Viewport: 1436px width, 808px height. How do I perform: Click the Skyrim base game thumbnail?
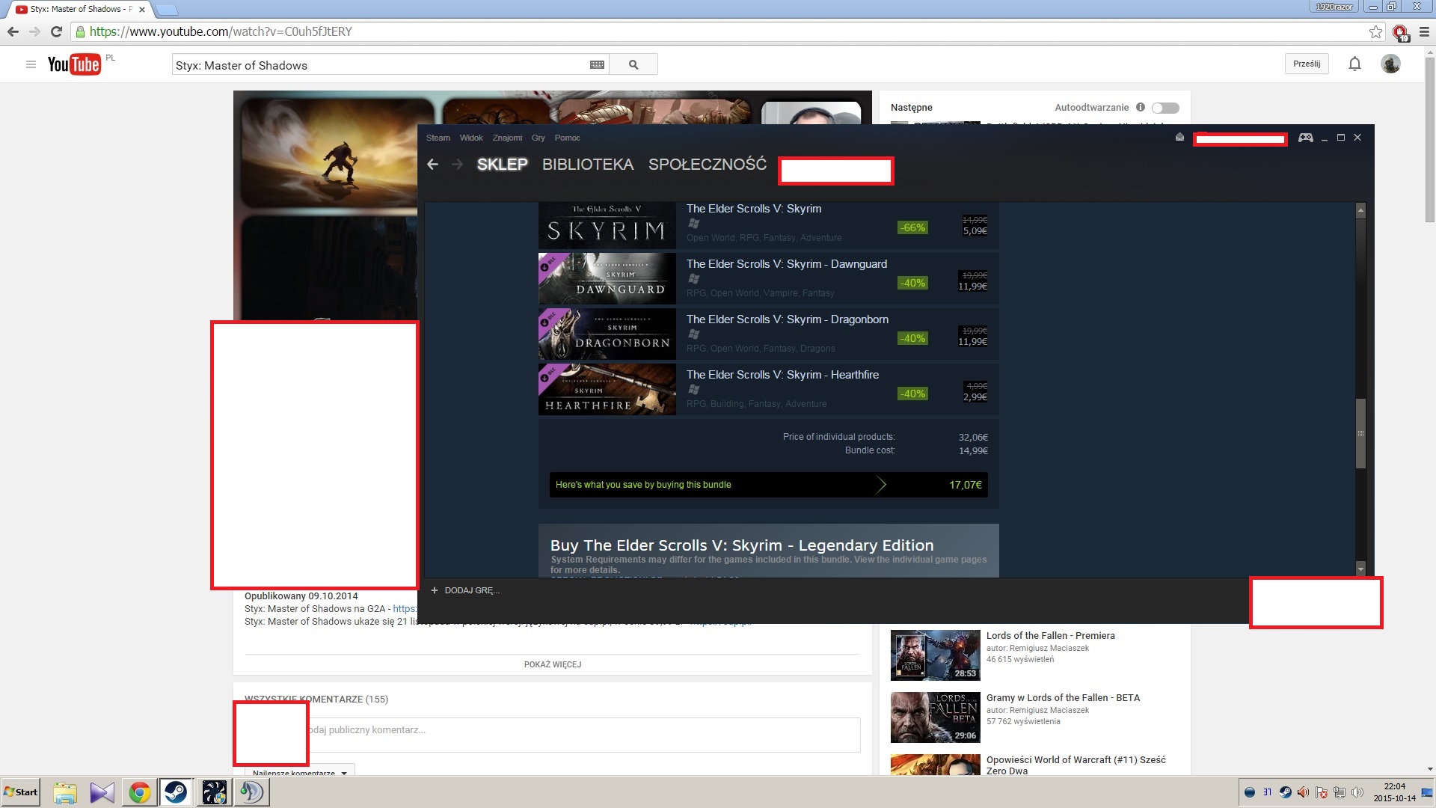tap(607, 224)
